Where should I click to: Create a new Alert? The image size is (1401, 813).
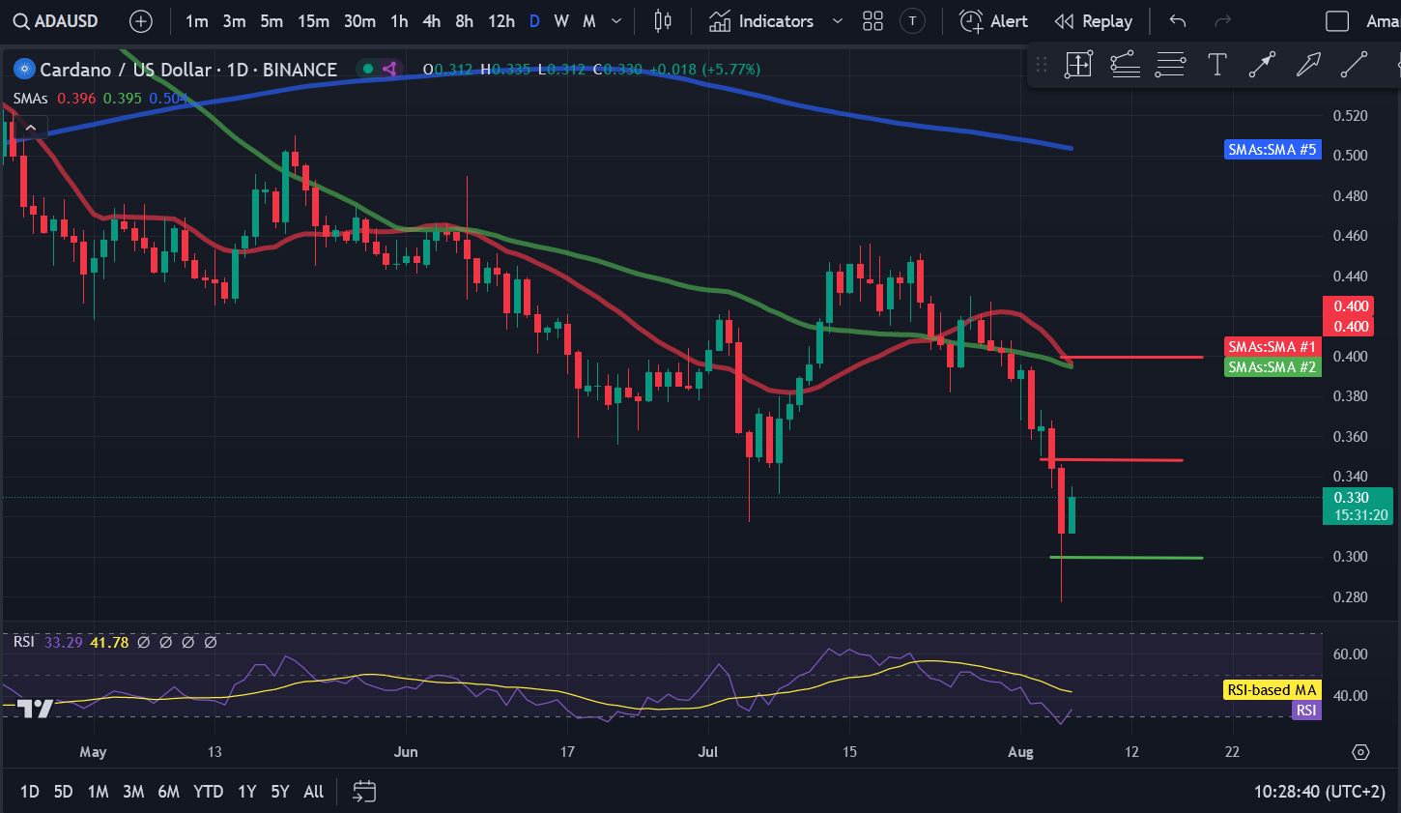pyautogui.click(x=993, y=21)
